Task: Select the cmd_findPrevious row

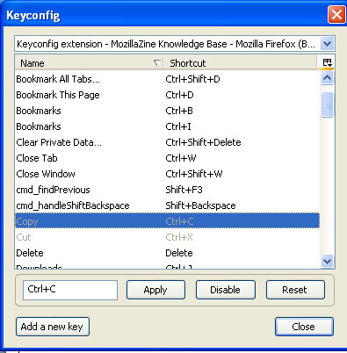Action: 167,190
